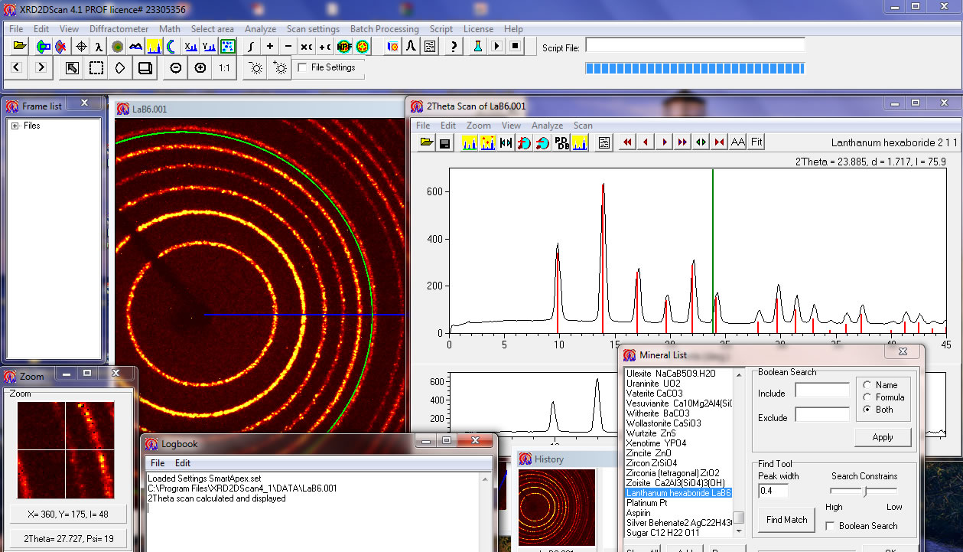Stop script with the stop square icon
Viewport: 963px width, 552px height.
(x=515, y=47)
